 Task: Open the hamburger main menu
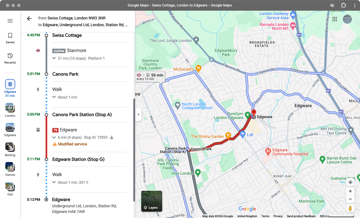(10, 21)
